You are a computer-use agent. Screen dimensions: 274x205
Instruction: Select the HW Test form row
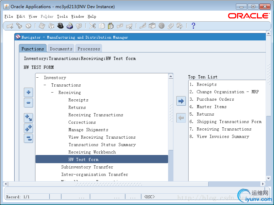102,159
